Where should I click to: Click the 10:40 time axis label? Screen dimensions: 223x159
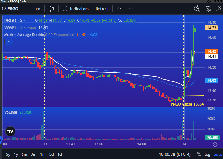[70, 144]
